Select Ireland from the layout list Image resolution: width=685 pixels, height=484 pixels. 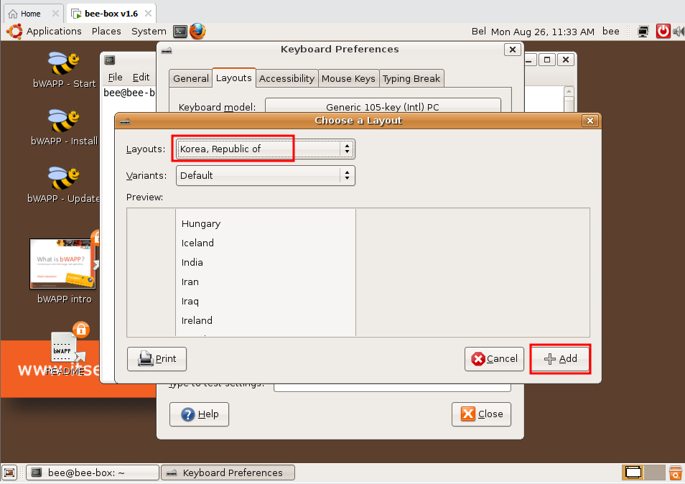(x=197, y=320)
